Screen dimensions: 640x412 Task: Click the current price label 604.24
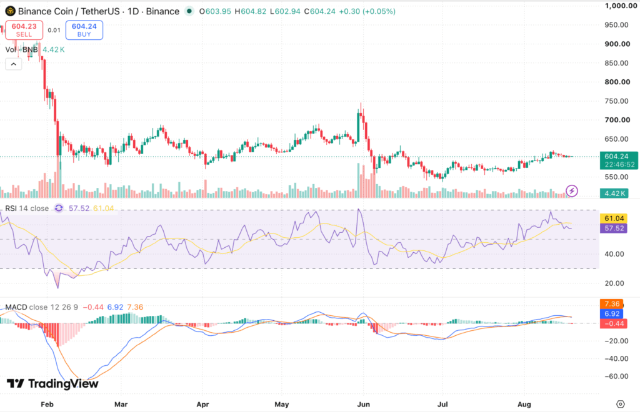point(619,160)
